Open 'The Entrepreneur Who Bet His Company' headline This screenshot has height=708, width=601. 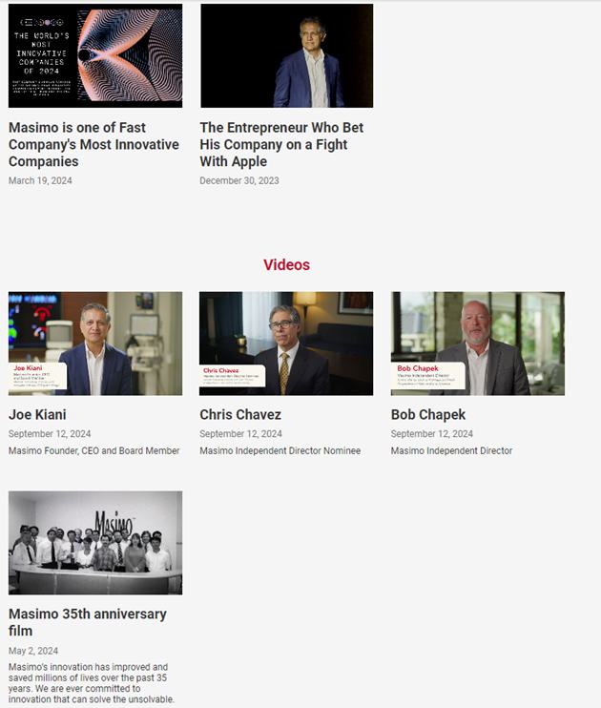pos(281,144)
